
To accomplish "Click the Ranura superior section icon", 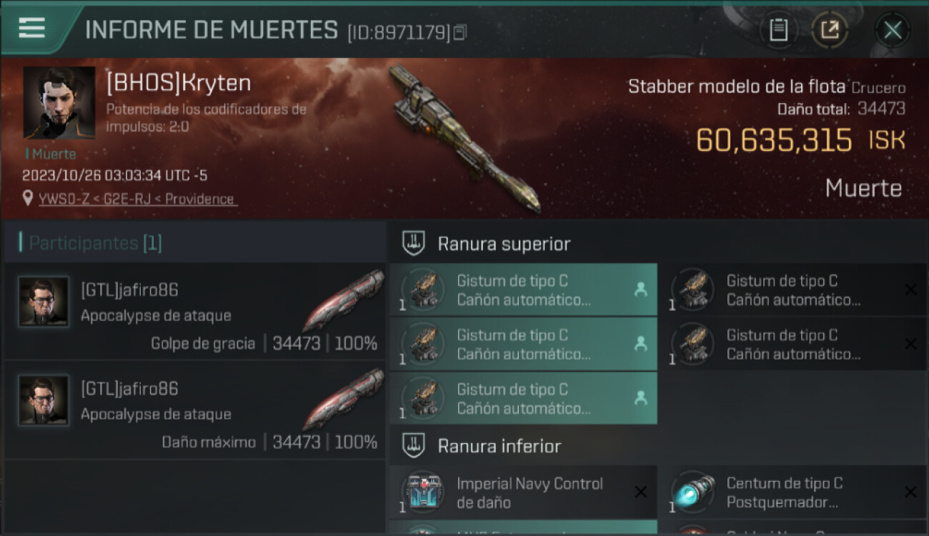I will (x=414, y=243).
